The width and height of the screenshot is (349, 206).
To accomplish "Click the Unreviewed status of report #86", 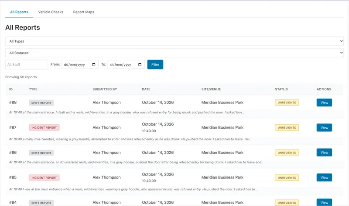I will pos(287,153).
